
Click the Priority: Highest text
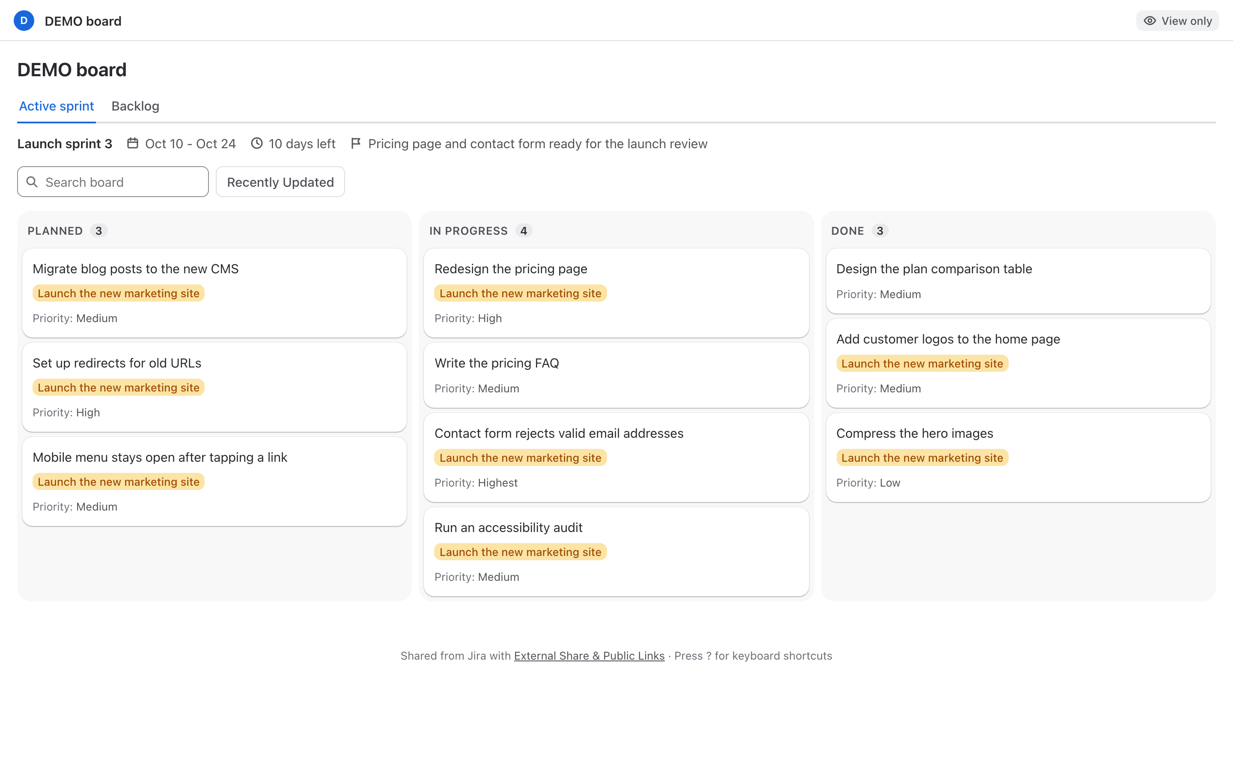tap(476, 483)
